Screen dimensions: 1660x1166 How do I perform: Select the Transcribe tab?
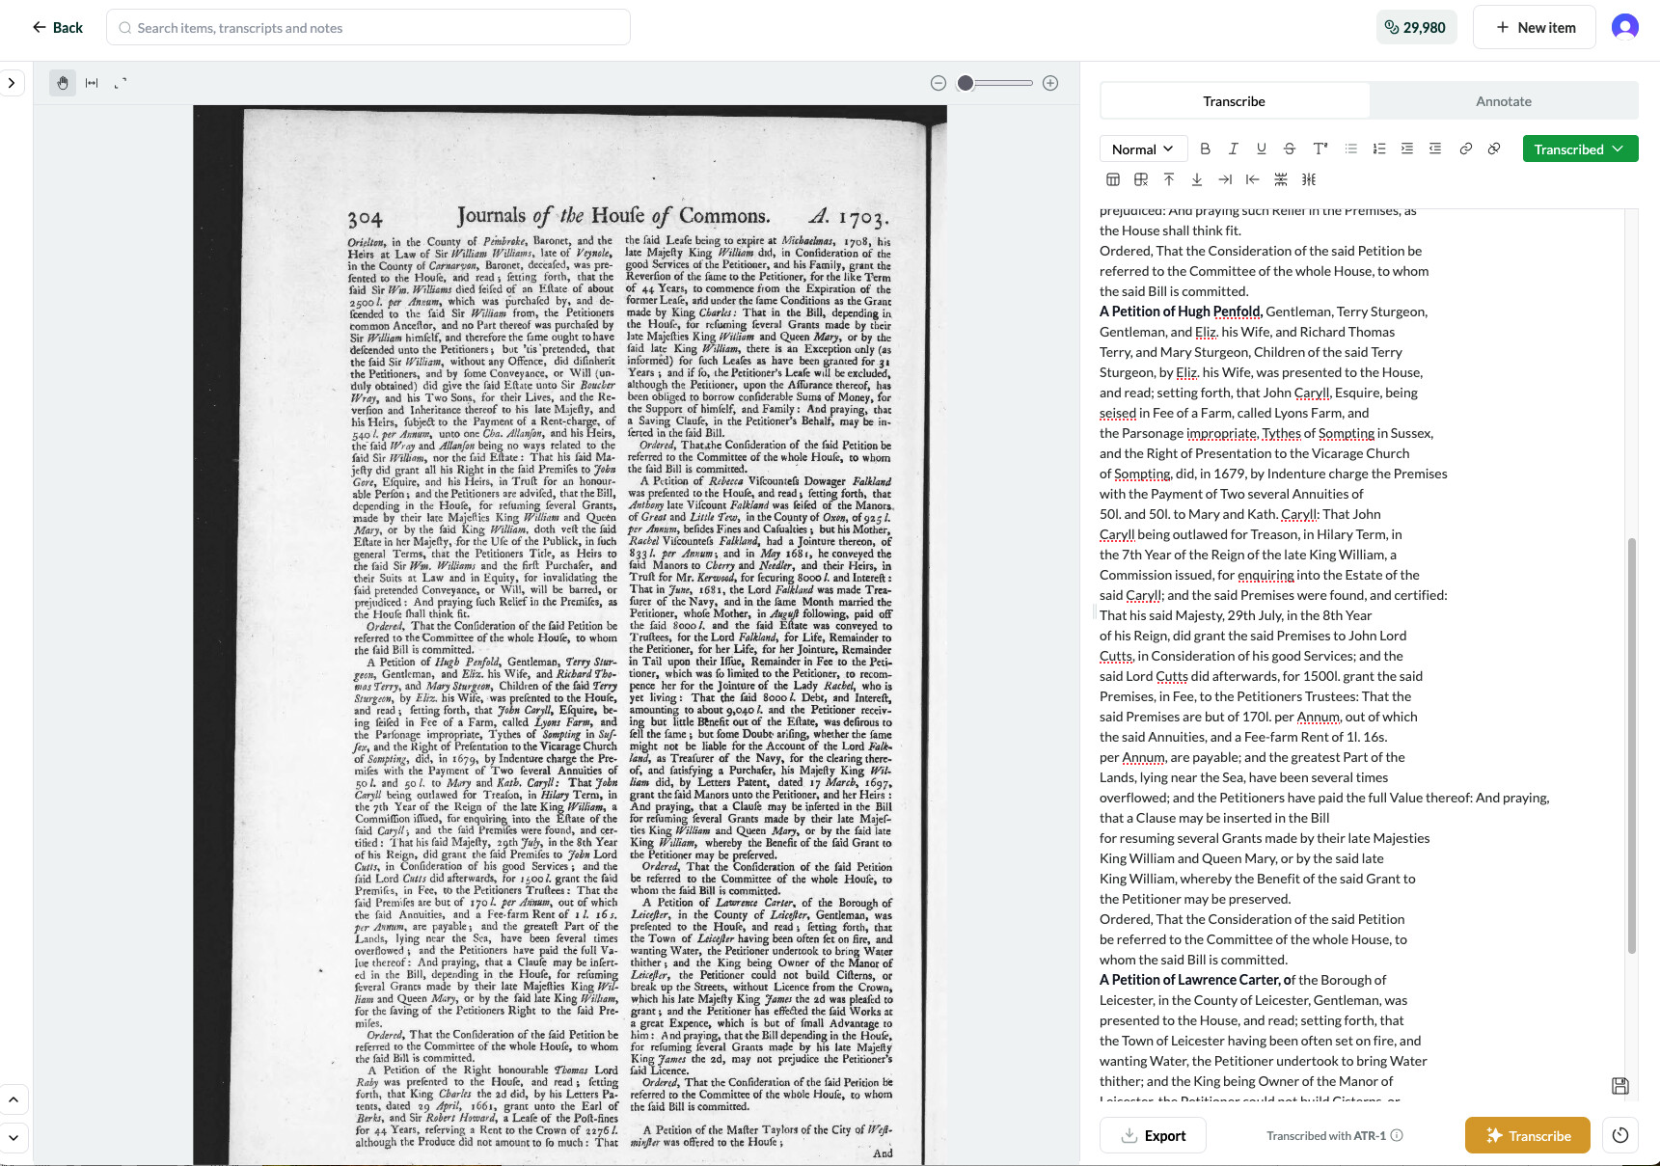tap(1234, 101)
